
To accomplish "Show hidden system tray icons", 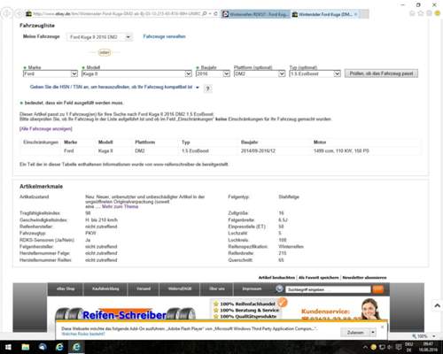I will [x=365, y=347].
